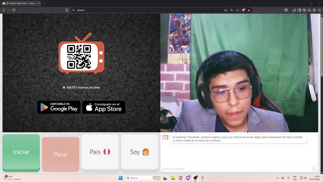Open the network tray icon

pos(301,178)
